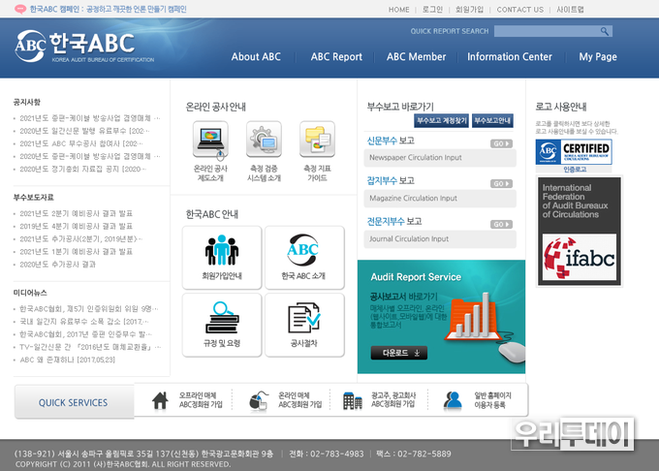Image resolution: width=659 pixels, height=471 pixels.
Task: Click the Magazine Circulation Input field
Action: pos(440,199)
